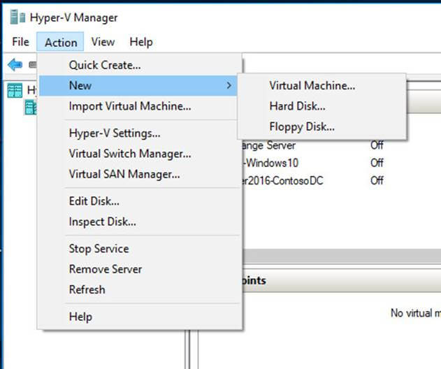Open the View menu
The width and height of the screenshot is (441, 369).
(103, 42)
